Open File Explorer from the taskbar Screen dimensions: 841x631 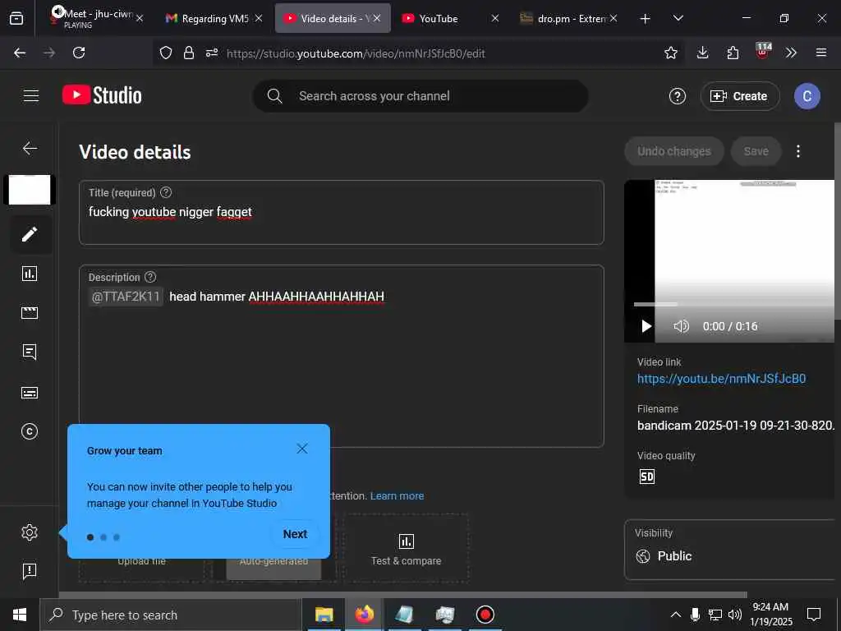point(324,615)
